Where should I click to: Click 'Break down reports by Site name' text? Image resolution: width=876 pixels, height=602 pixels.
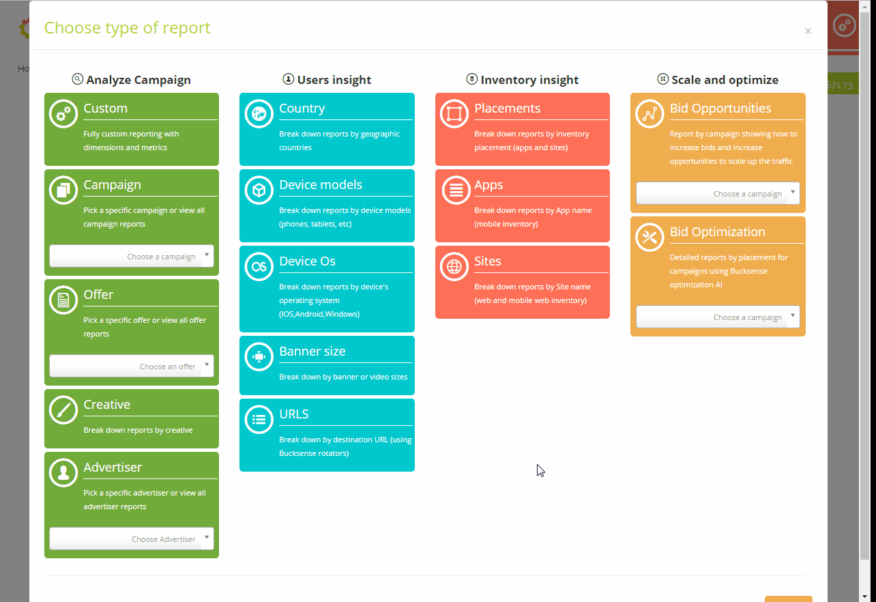533,287
